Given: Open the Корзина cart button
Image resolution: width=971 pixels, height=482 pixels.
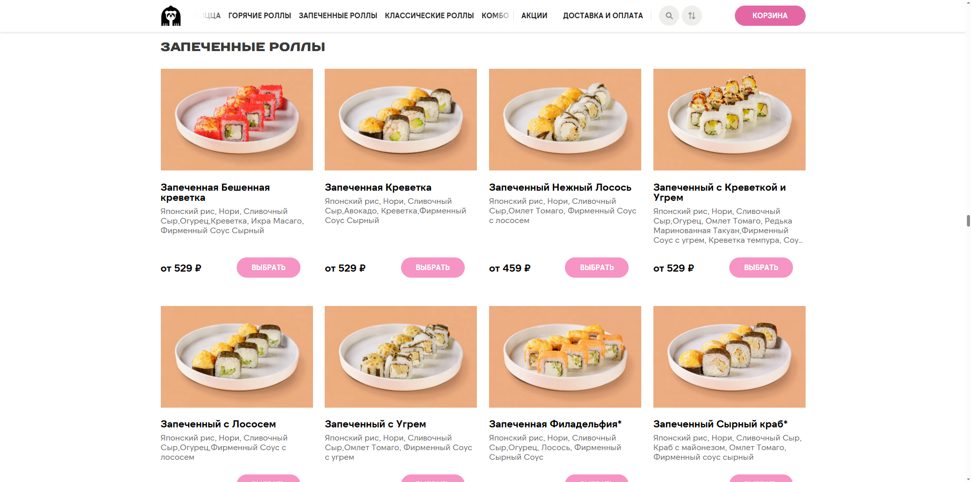Looking at the screenshot, I should [769, 16].
